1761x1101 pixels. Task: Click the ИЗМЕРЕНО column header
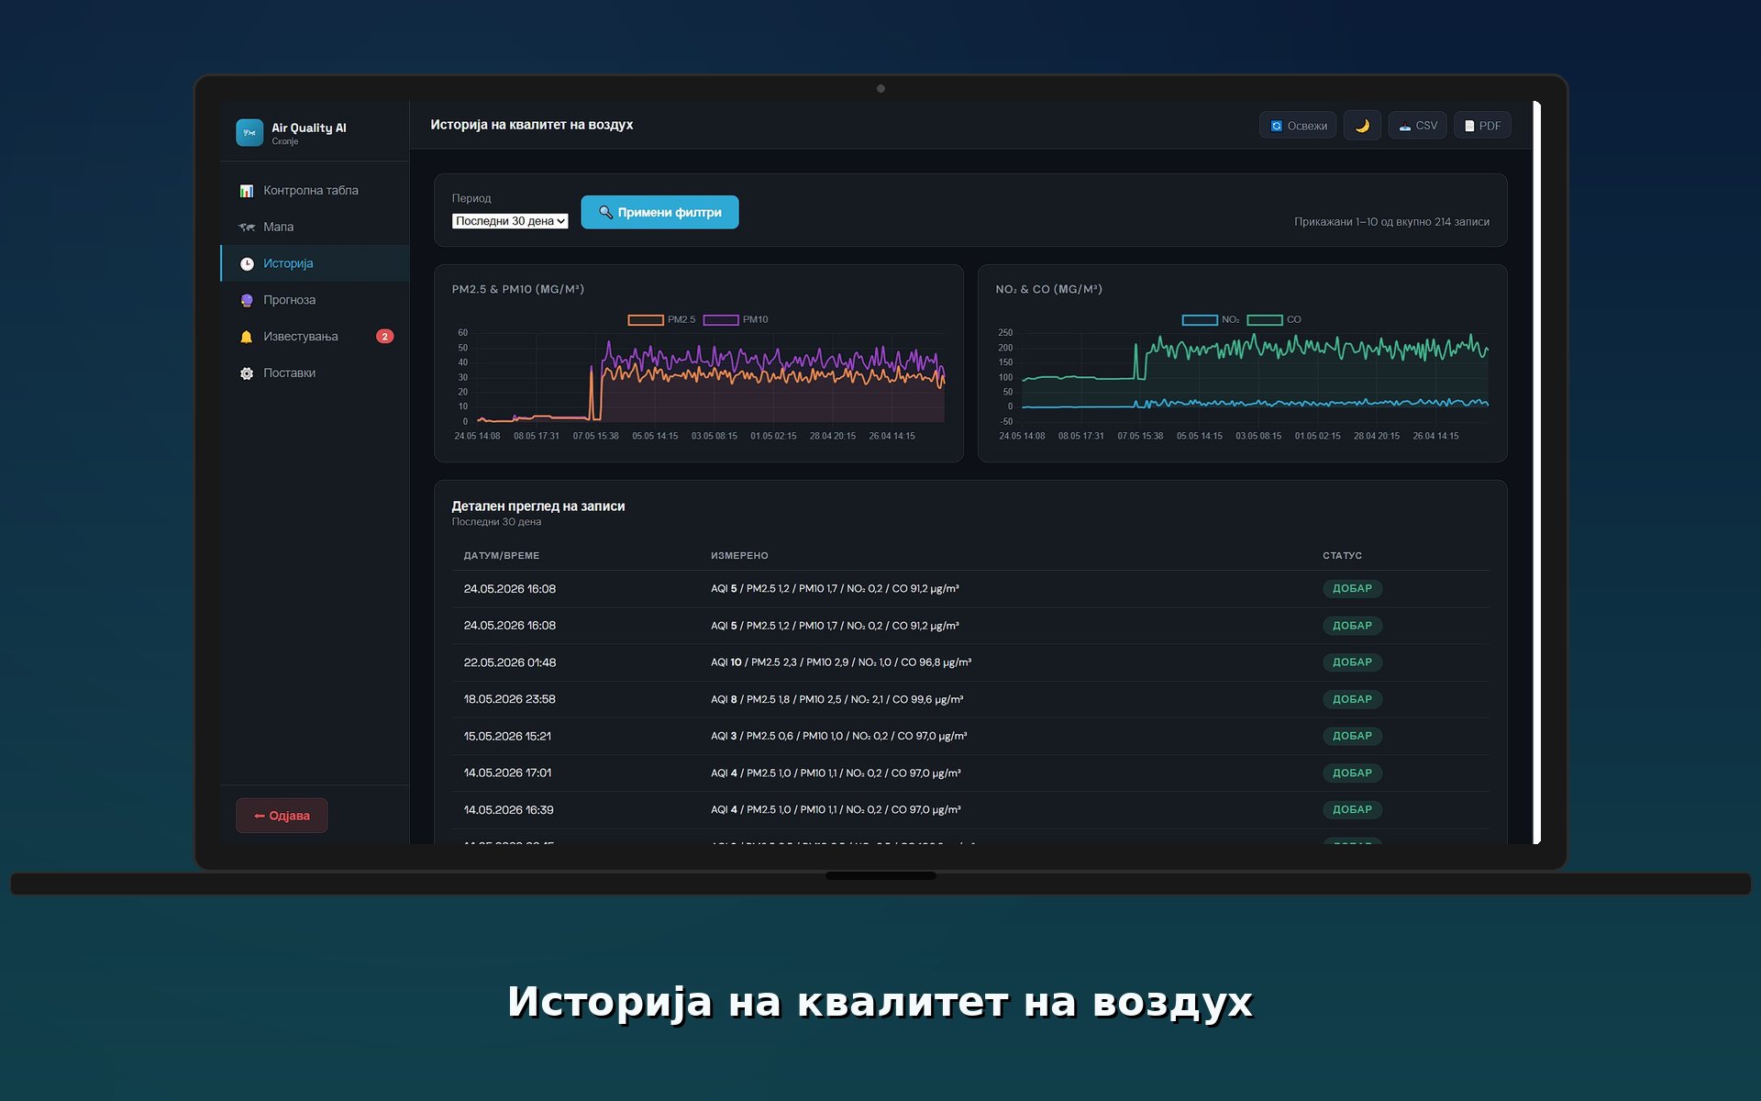click(739, 556)
